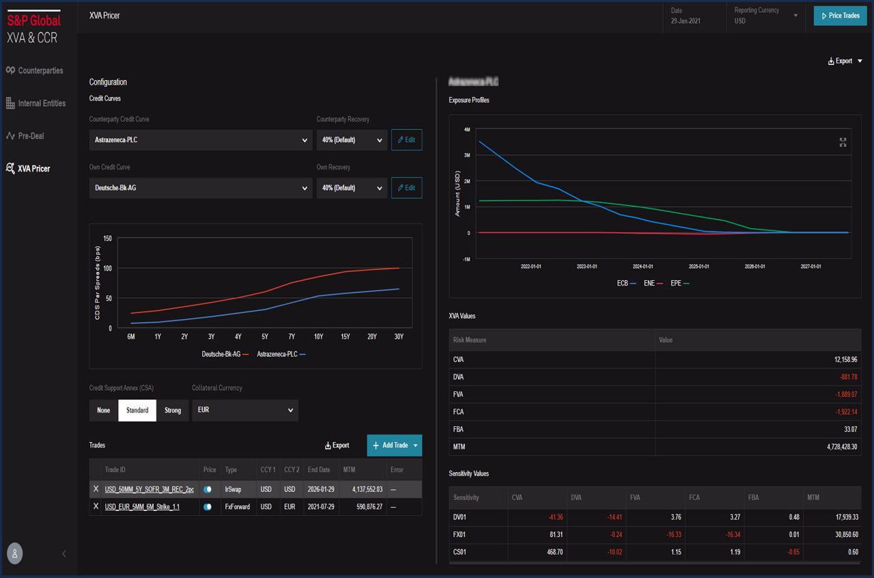Open the user profile avatar

(14, 553)
